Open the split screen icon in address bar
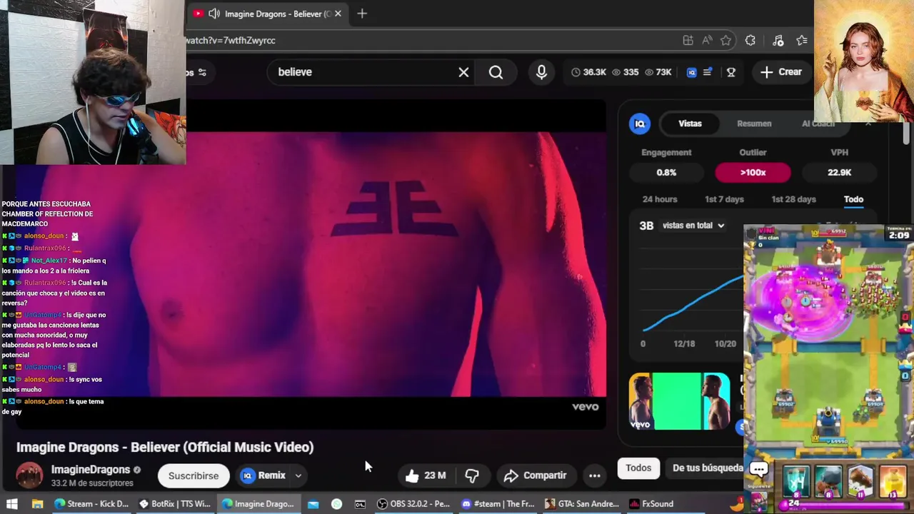914x514 pixels. coord(688,41)
